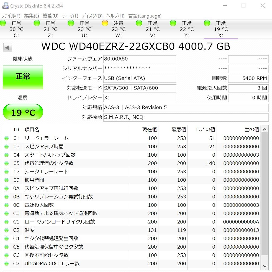Select the 回復不可能セクタ数 row
Screen dimensions: 272x272
click(x=132, y=255)
